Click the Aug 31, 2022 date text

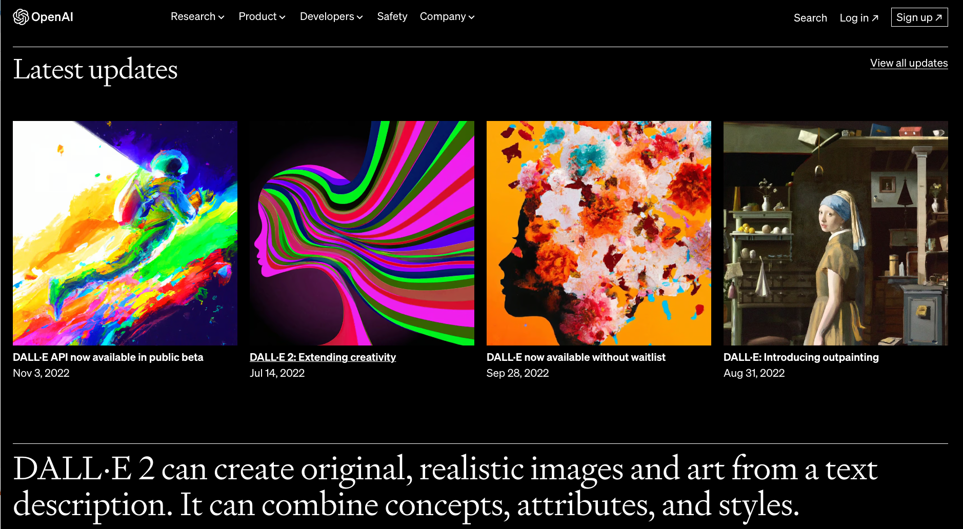coord(754,373)
